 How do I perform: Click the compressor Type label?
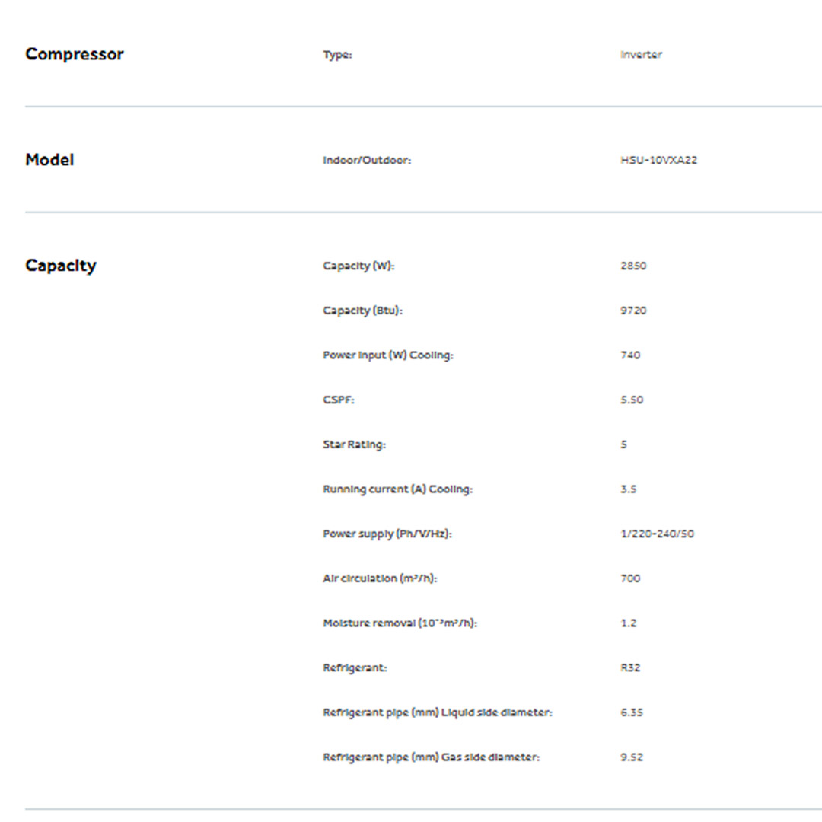click(x=337, y=55)
